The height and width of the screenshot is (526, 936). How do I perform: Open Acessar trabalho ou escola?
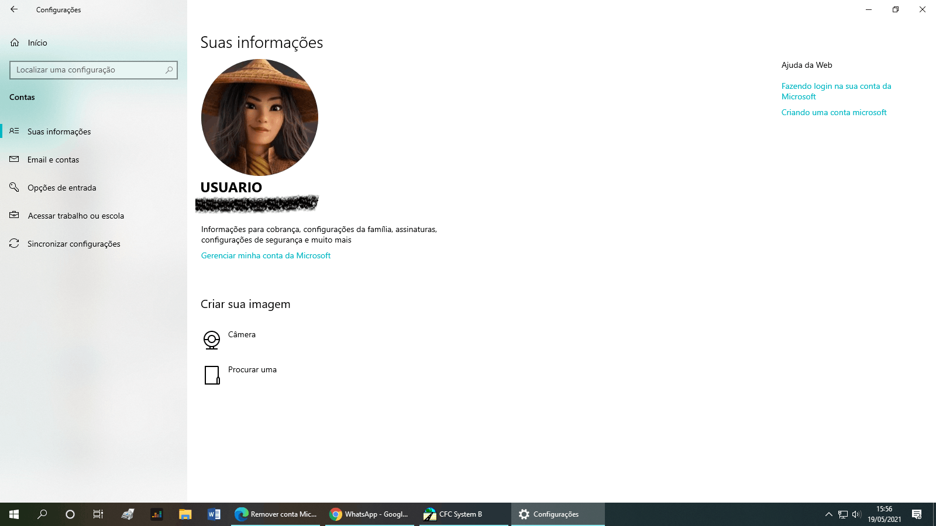tap(94, 216)
